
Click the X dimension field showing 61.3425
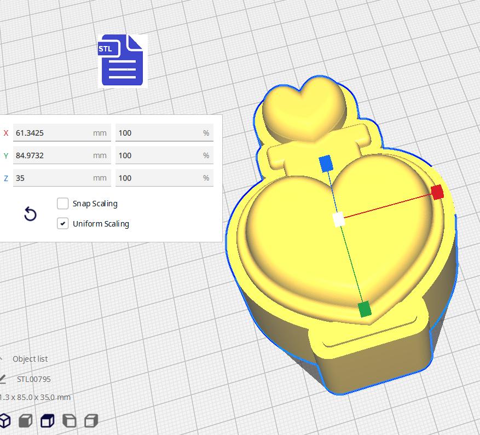pos(62,132)
